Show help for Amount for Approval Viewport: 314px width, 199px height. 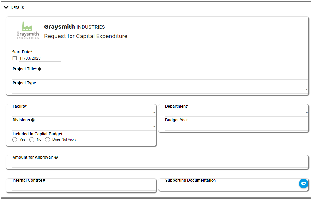pyautogui.click(x=56, y=158)
